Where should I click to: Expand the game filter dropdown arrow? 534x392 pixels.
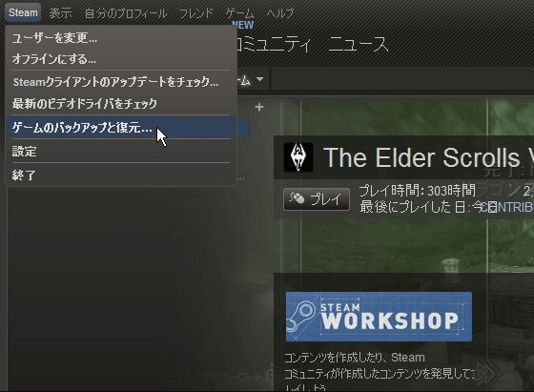259,79
